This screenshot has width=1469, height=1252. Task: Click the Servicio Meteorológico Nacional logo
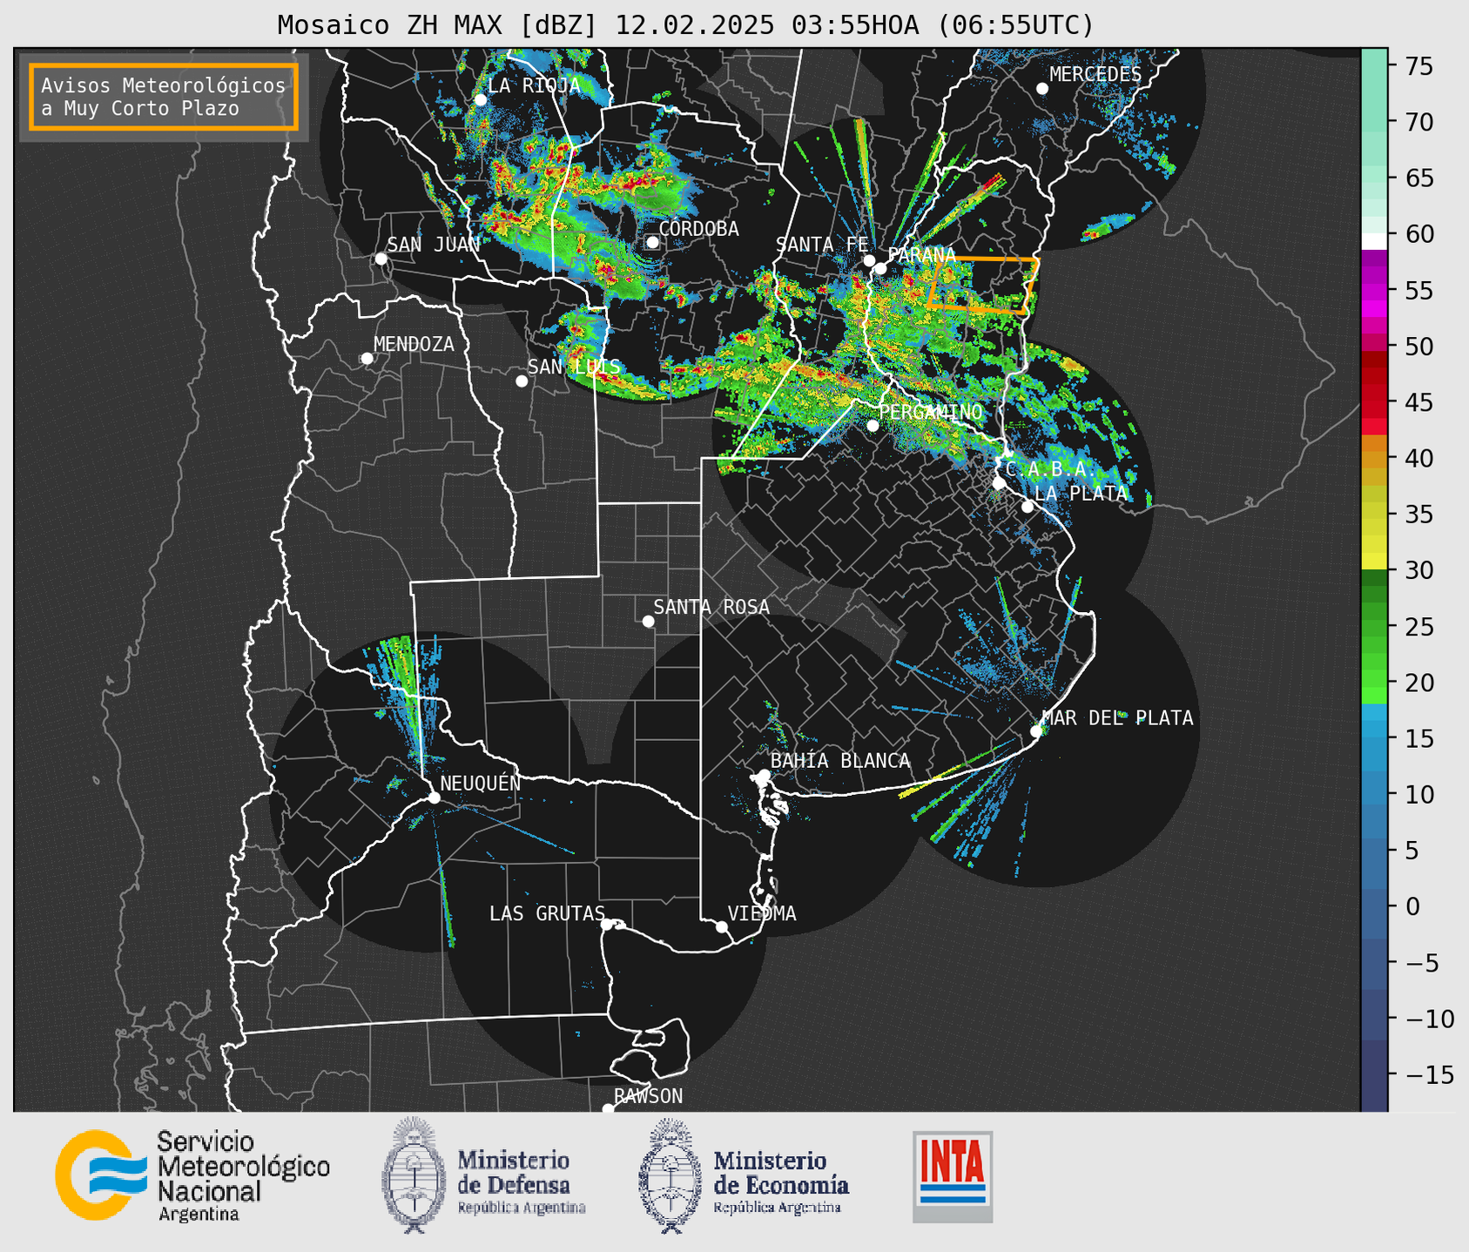point(192,1175)
